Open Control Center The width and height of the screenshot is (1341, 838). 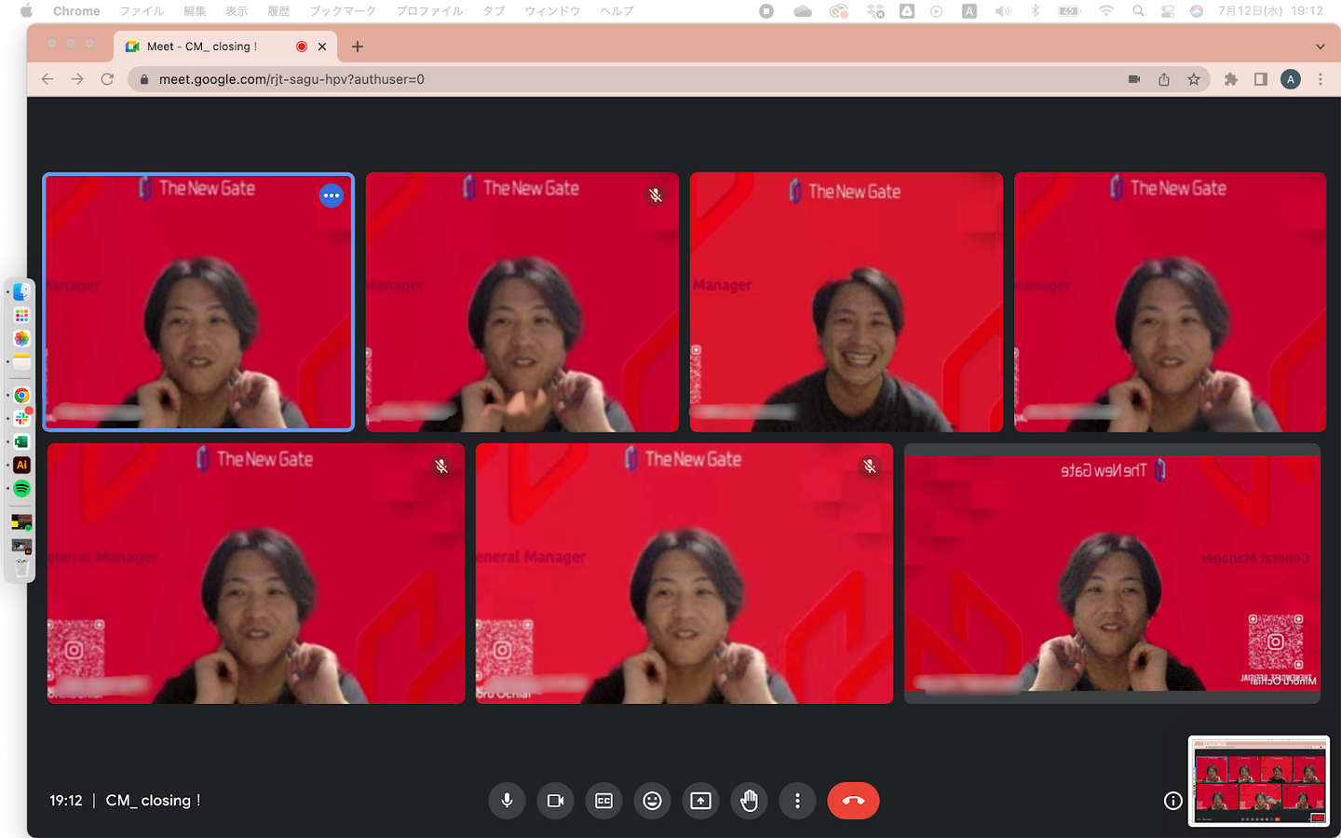tap(1168, 11)
